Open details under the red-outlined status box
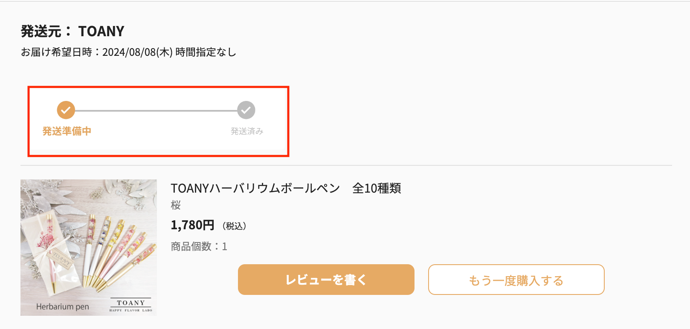690x329 pixels. click(x=158, y=121)
